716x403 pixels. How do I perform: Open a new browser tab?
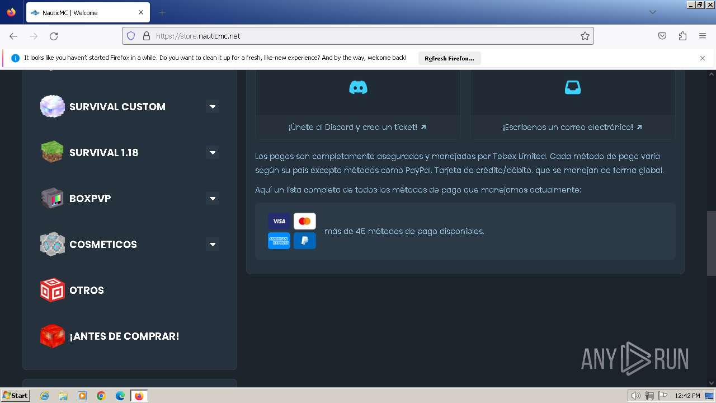[x=162, y=12]
